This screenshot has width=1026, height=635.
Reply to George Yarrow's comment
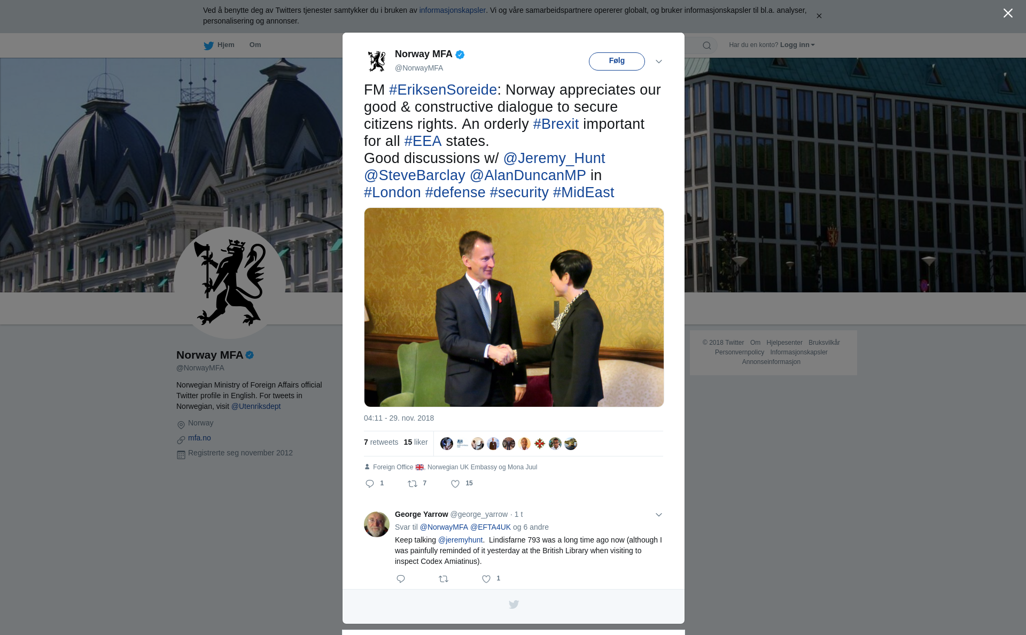[x=401, y=579]
